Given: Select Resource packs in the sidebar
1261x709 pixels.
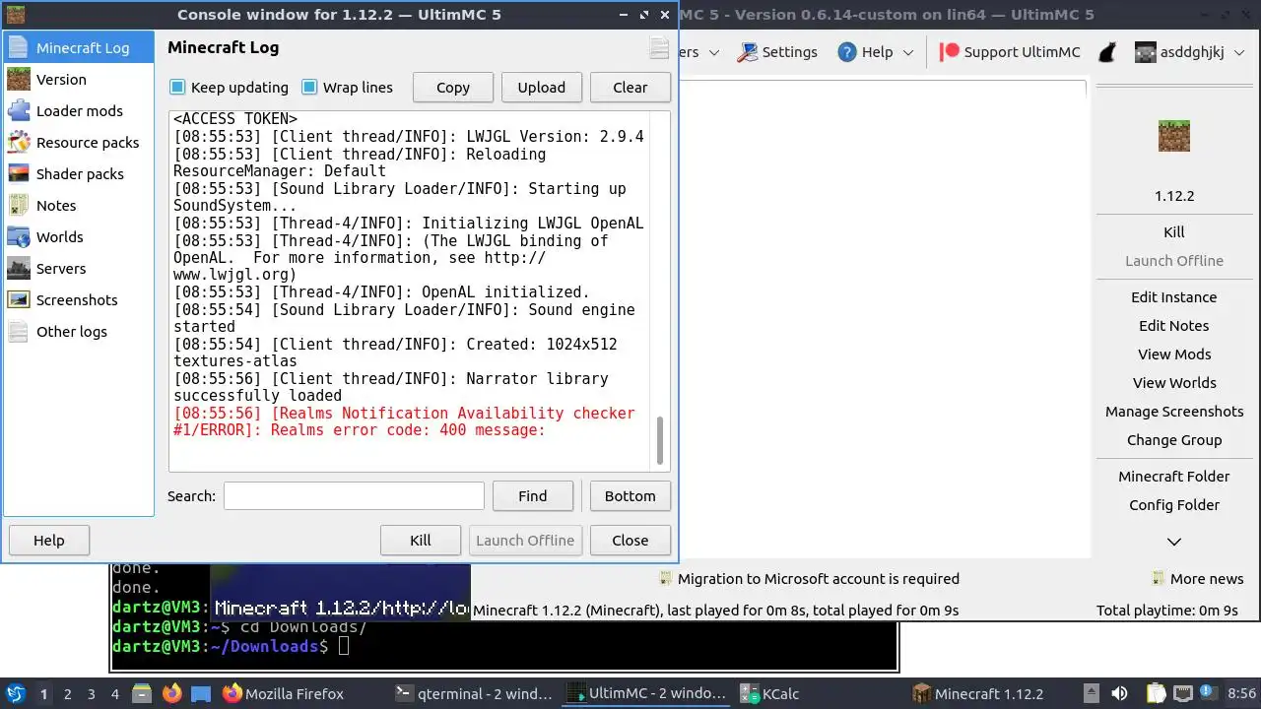Looking at the screenshot, I should tap(79, 142).
